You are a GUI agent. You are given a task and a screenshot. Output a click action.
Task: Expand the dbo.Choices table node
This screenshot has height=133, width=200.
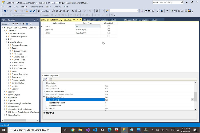tap(10, 63)
